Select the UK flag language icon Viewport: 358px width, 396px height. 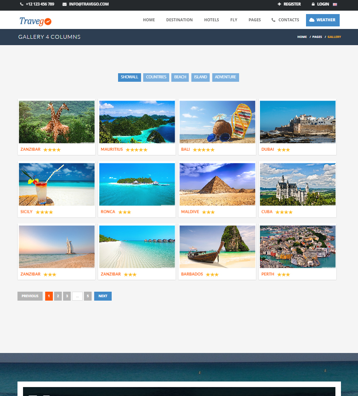(335, 4)
